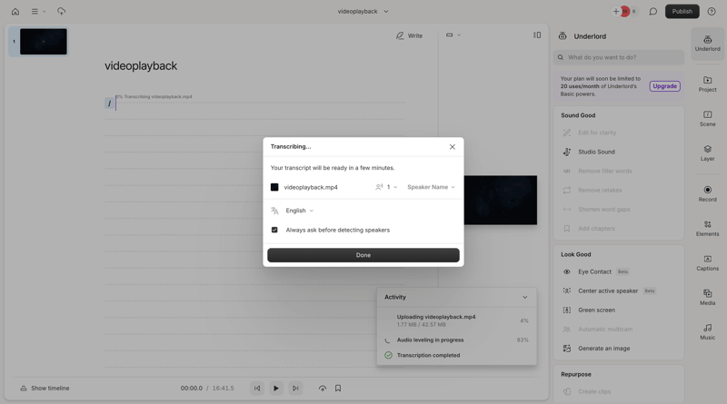Click Audio leveling in progress row
The height and width of the screenshot is (404, 727).
(457, 340)
